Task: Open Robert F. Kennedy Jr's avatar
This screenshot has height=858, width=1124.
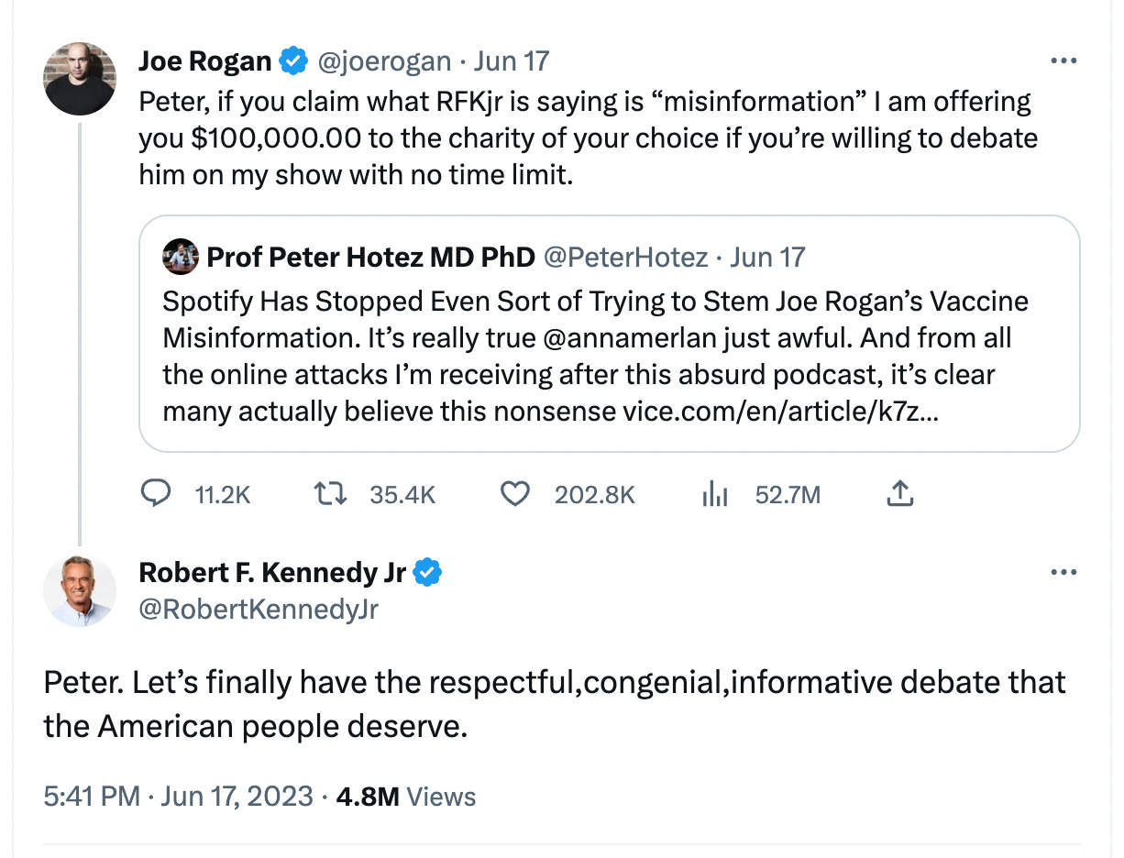Action: (80, 589)
